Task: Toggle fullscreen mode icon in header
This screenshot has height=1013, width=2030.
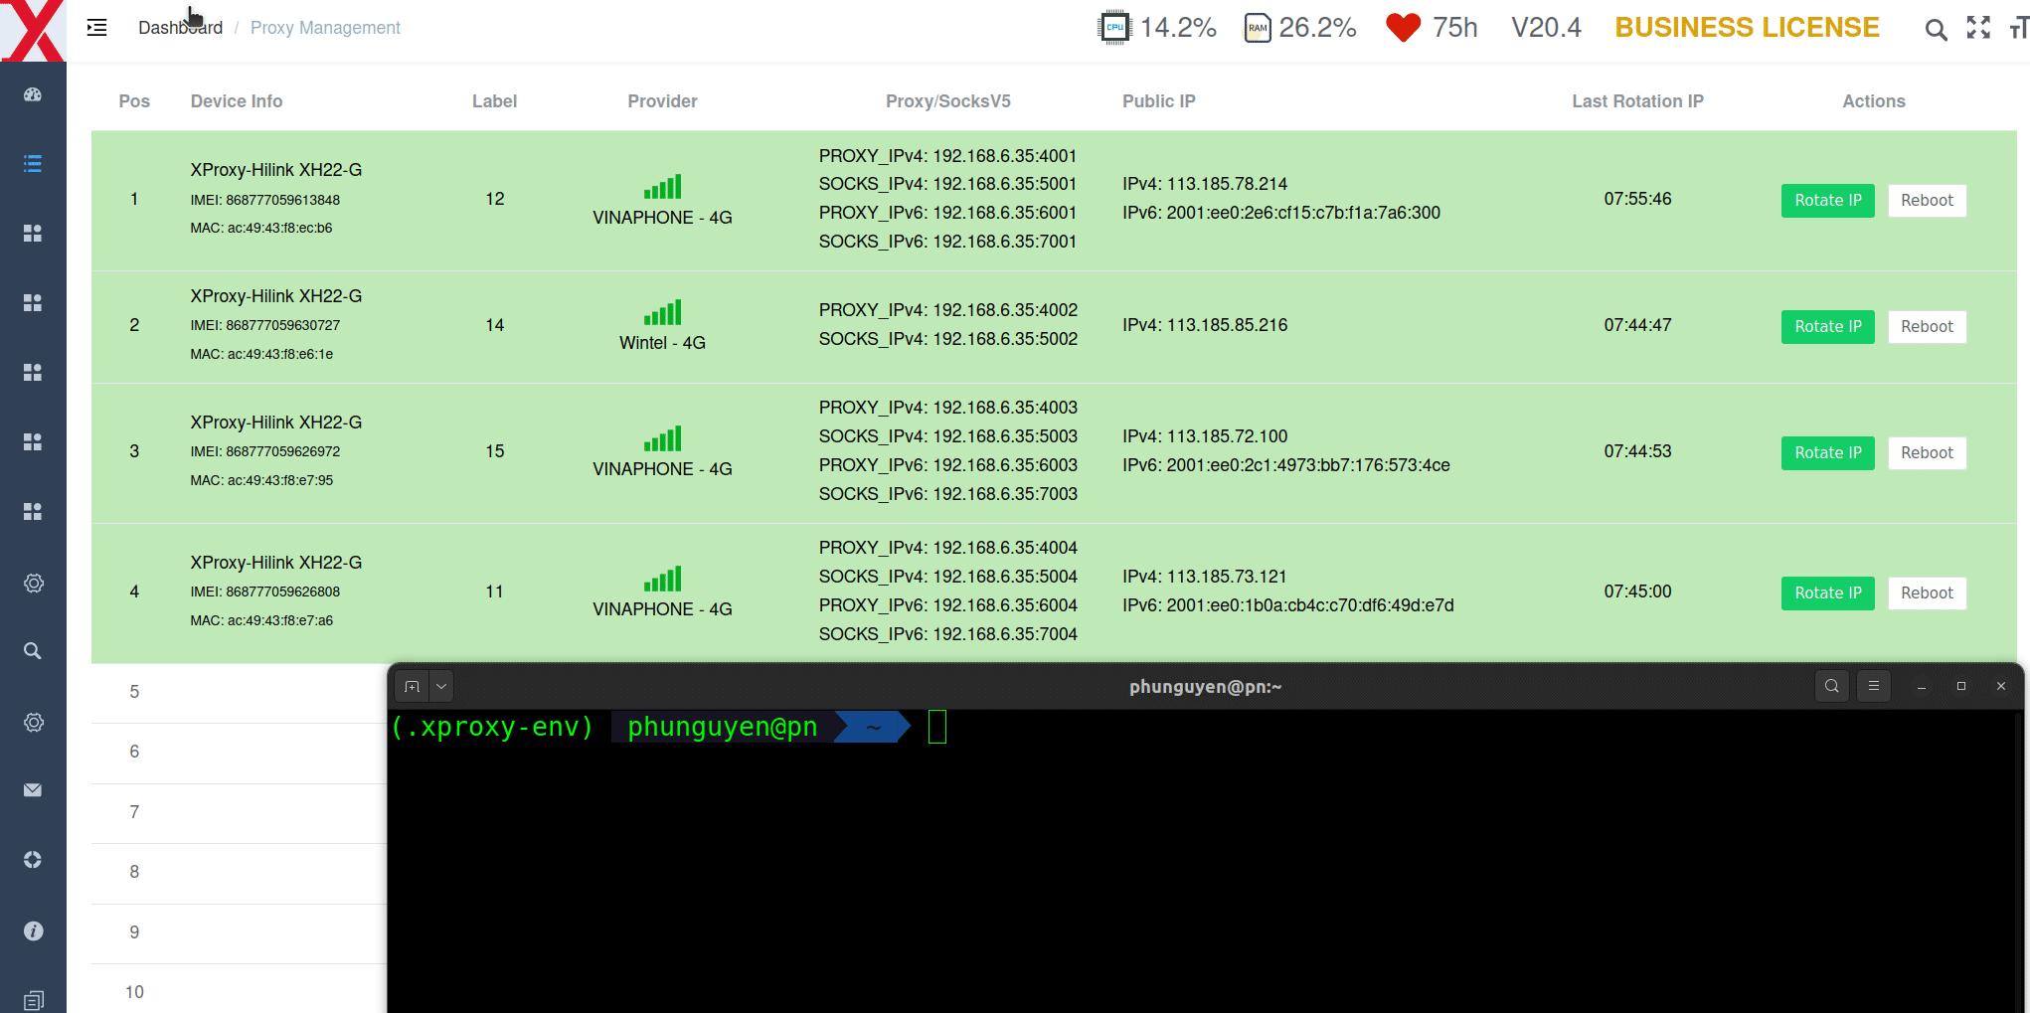Action: (x=1978, y=28)
